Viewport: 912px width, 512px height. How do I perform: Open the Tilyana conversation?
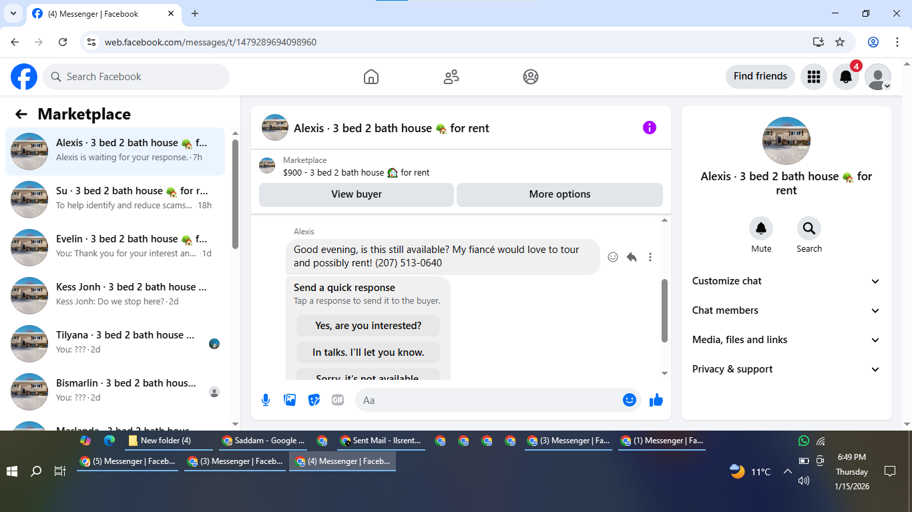pos(115,344)
